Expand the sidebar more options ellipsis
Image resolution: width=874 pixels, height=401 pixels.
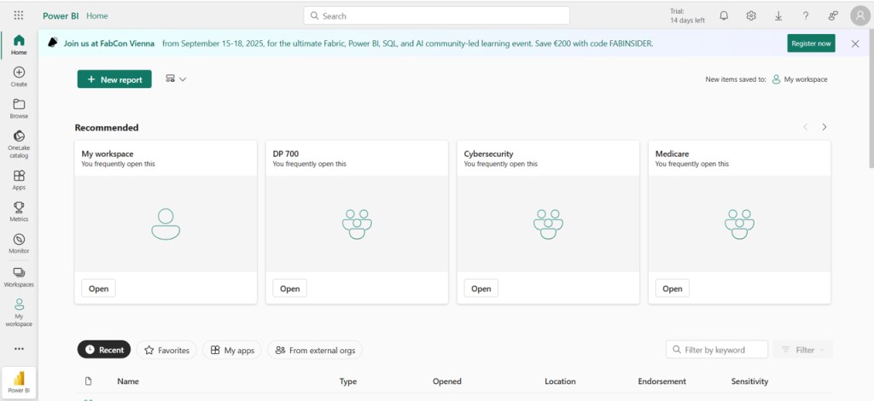tap(19, 349)
